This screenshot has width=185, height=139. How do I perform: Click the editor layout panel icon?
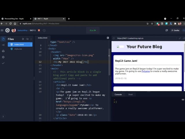point(108,38)
